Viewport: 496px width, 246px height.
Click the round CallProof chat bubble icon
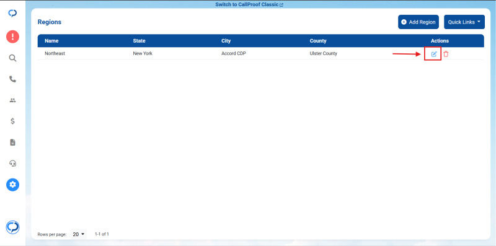(x=12, y=227)
